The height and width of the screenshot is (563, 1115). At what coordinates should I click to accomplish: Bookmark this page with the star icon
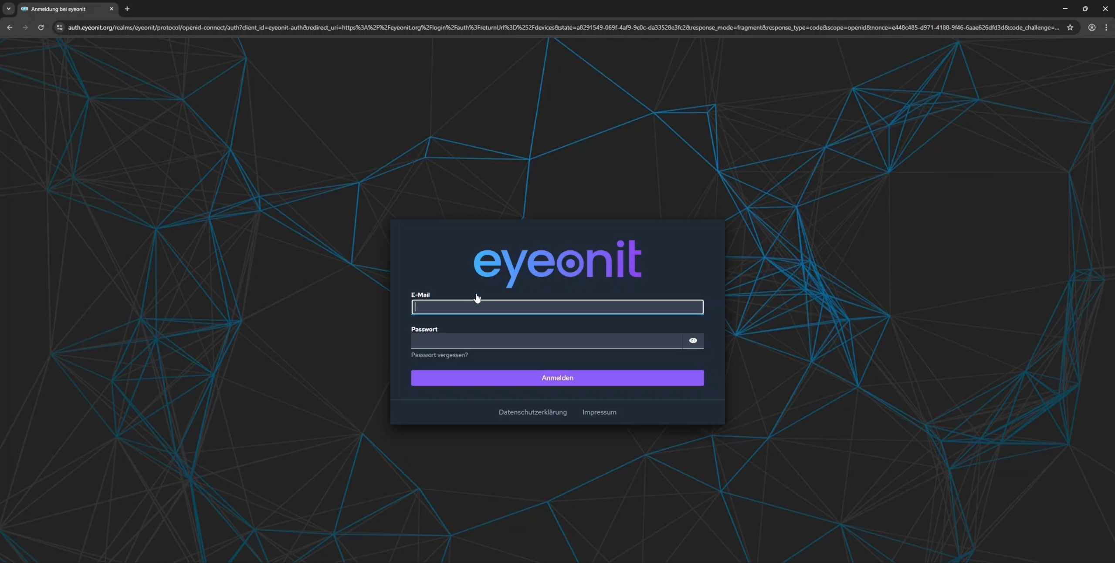[x=1071, y=27]
